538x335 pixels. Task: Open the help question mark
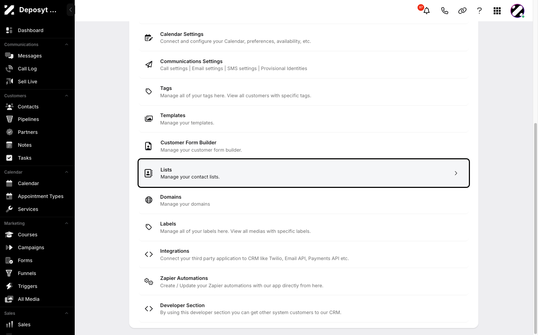[x=479, y=11]
